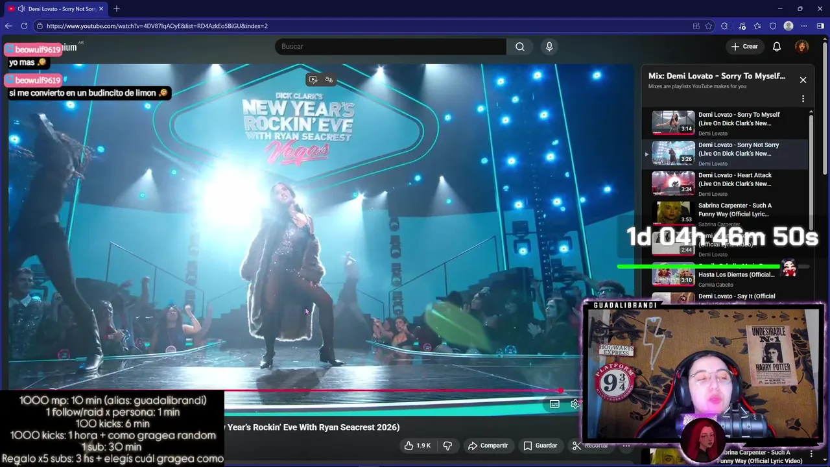Open YouTube notifications bell
Viewport: 830px width, 467px height.
tap(777, 47)
